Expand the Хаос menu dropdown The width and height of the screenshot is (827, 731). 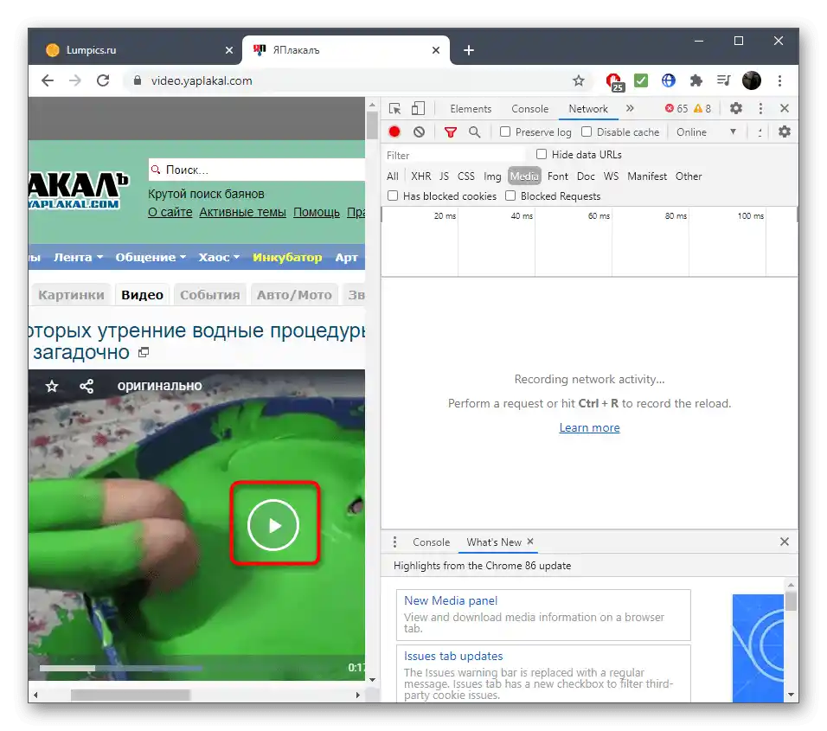pos(219,258)
